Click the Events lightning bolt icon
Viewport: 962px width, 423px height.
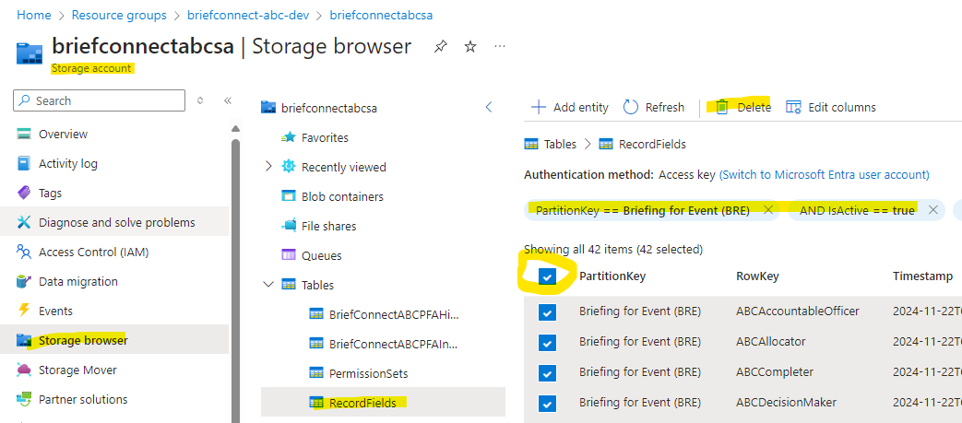pyautogui.click(x=24, y=311)
